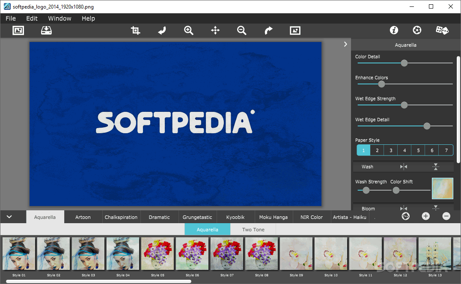
Task: Select the Aquarella effect tab
Action: point(45,217)
